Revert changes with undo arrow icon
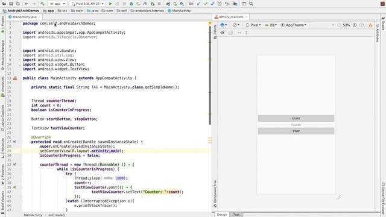This screenshot has height=217, width=386. click(x=227, y=4)
